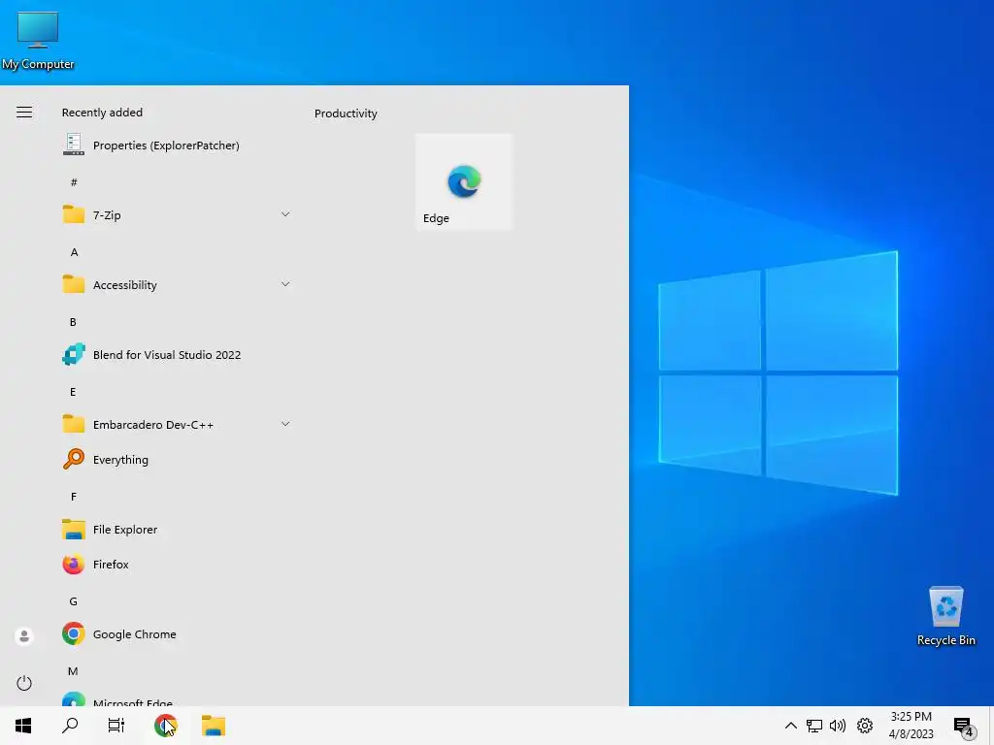
Task: Click the F letter header
Action: click(74, 497)
